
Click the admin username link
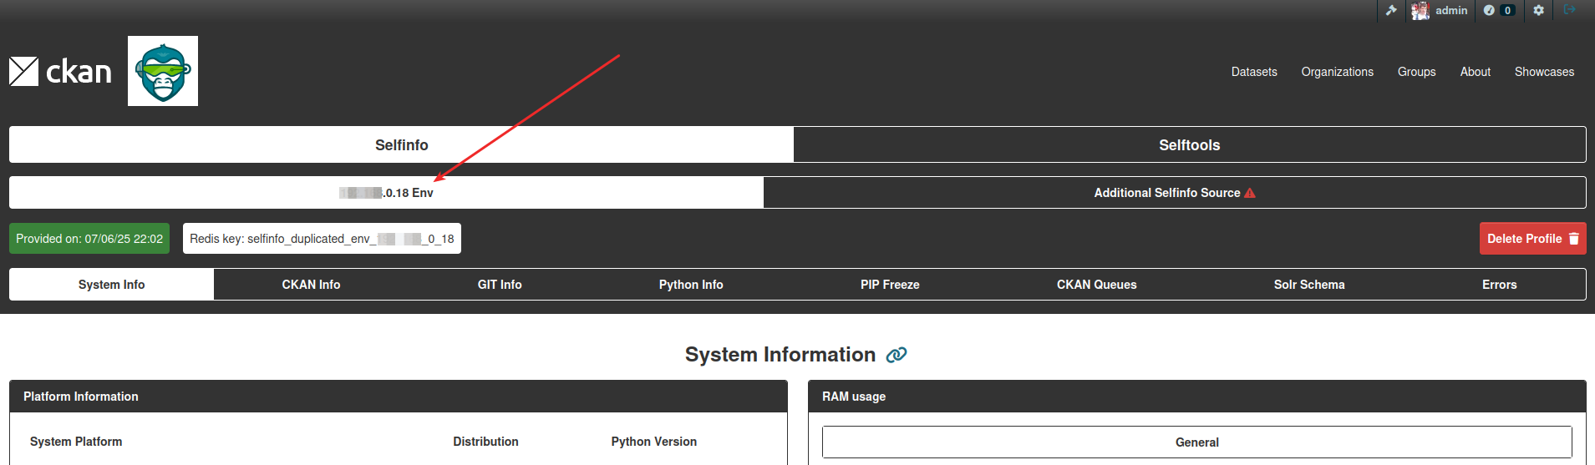pyautogui.click(x=1451, y=11)
